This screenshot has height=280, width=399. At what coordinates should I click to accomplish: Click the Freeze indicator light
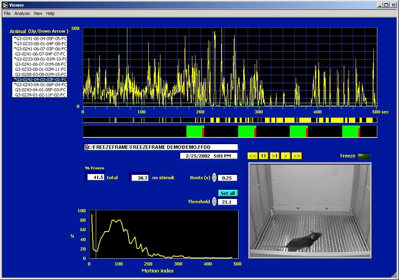tap(364, 156)
